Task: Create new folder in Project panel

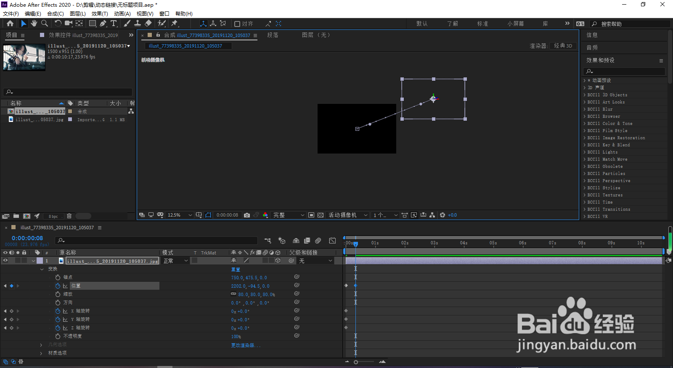Action: pos(16,216)
